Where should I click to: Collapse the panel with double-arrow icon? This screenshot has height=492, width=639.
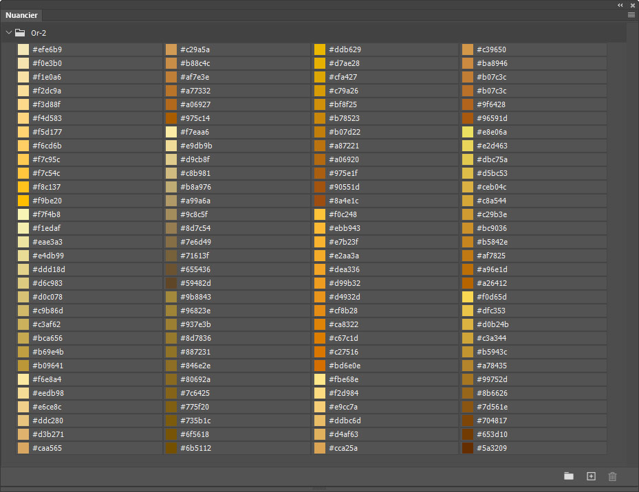click(620, 5)
